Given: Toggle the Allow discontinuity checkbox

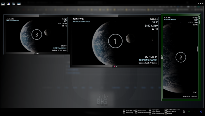Looking at the screenshot, I should 136,113.
